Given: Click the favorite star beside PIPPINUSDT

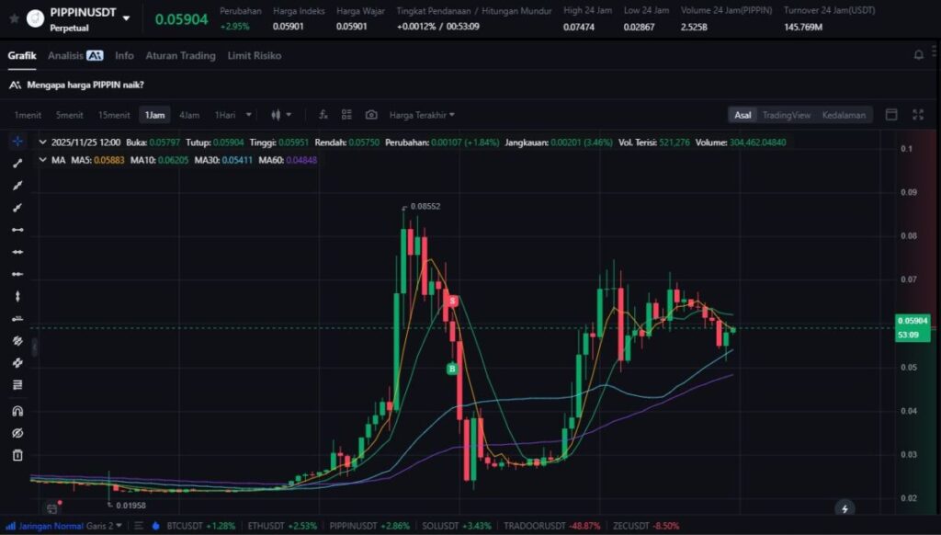Looking at the screenshot, I should [14, 17].
